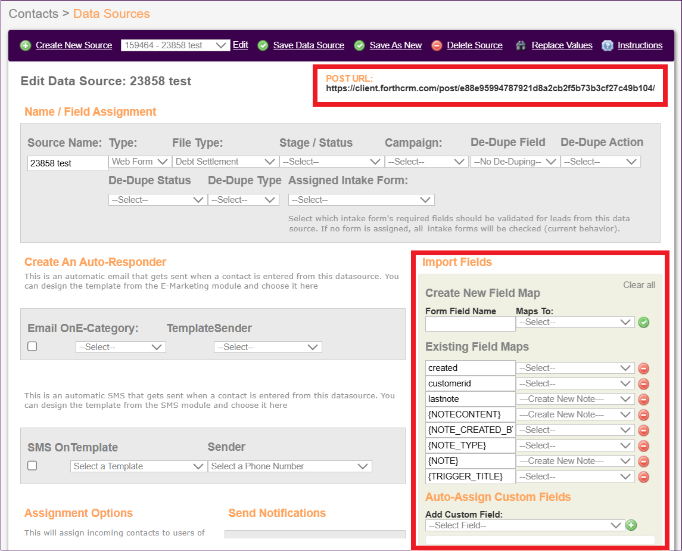
Task: Click green plus to add custom field
Action: click(x=631, y=525)
